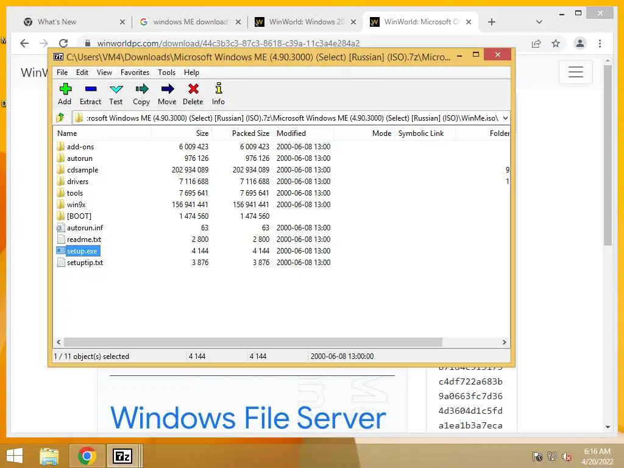Open the network tray icon
The width and height of the screenshot is (624, 468).
(x=551, y=456)
